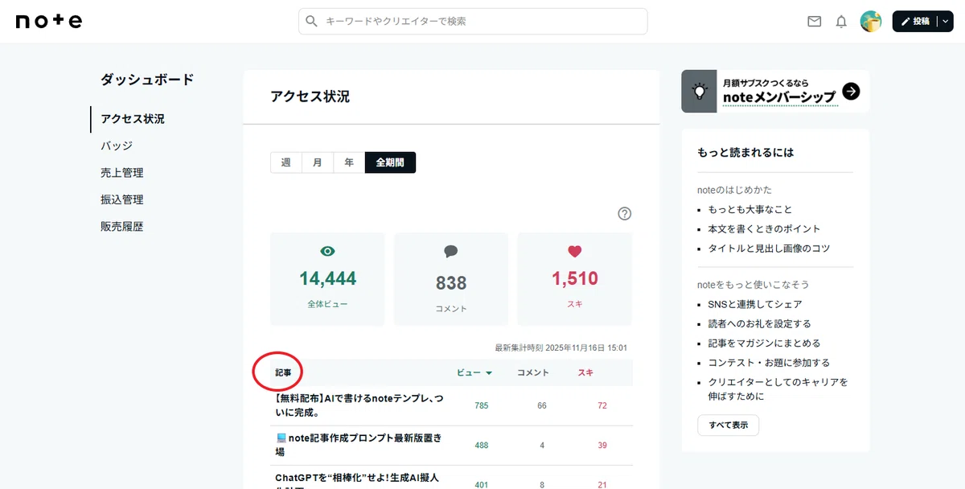Open link 本文を書くときのポイント

(x=765, y=229)
